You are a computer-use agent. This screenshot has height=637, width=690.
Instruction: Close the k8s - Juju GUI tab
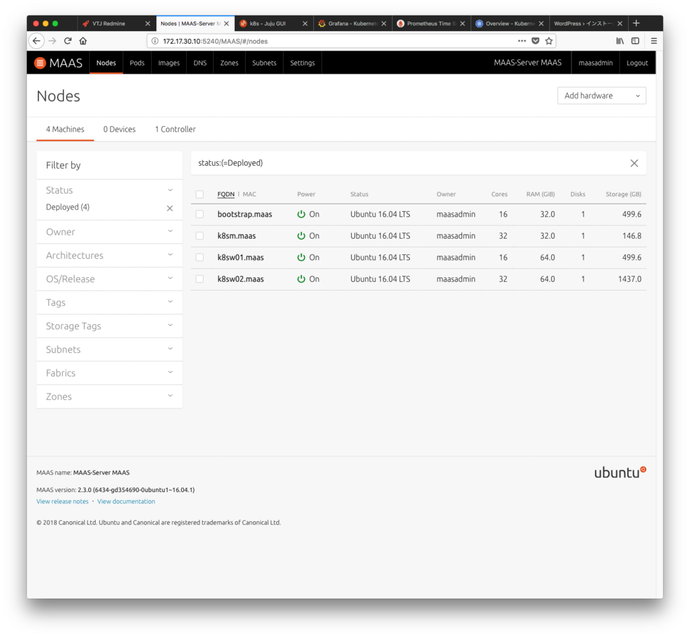click(x=305, y=24)
